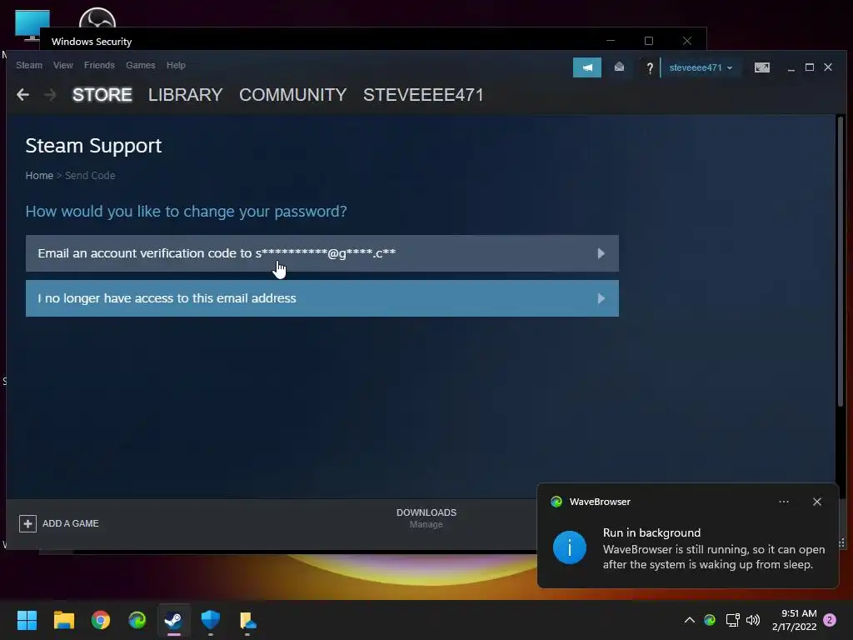Switch to the STORE tab
The image size is (853, 640).
[102, 95]
